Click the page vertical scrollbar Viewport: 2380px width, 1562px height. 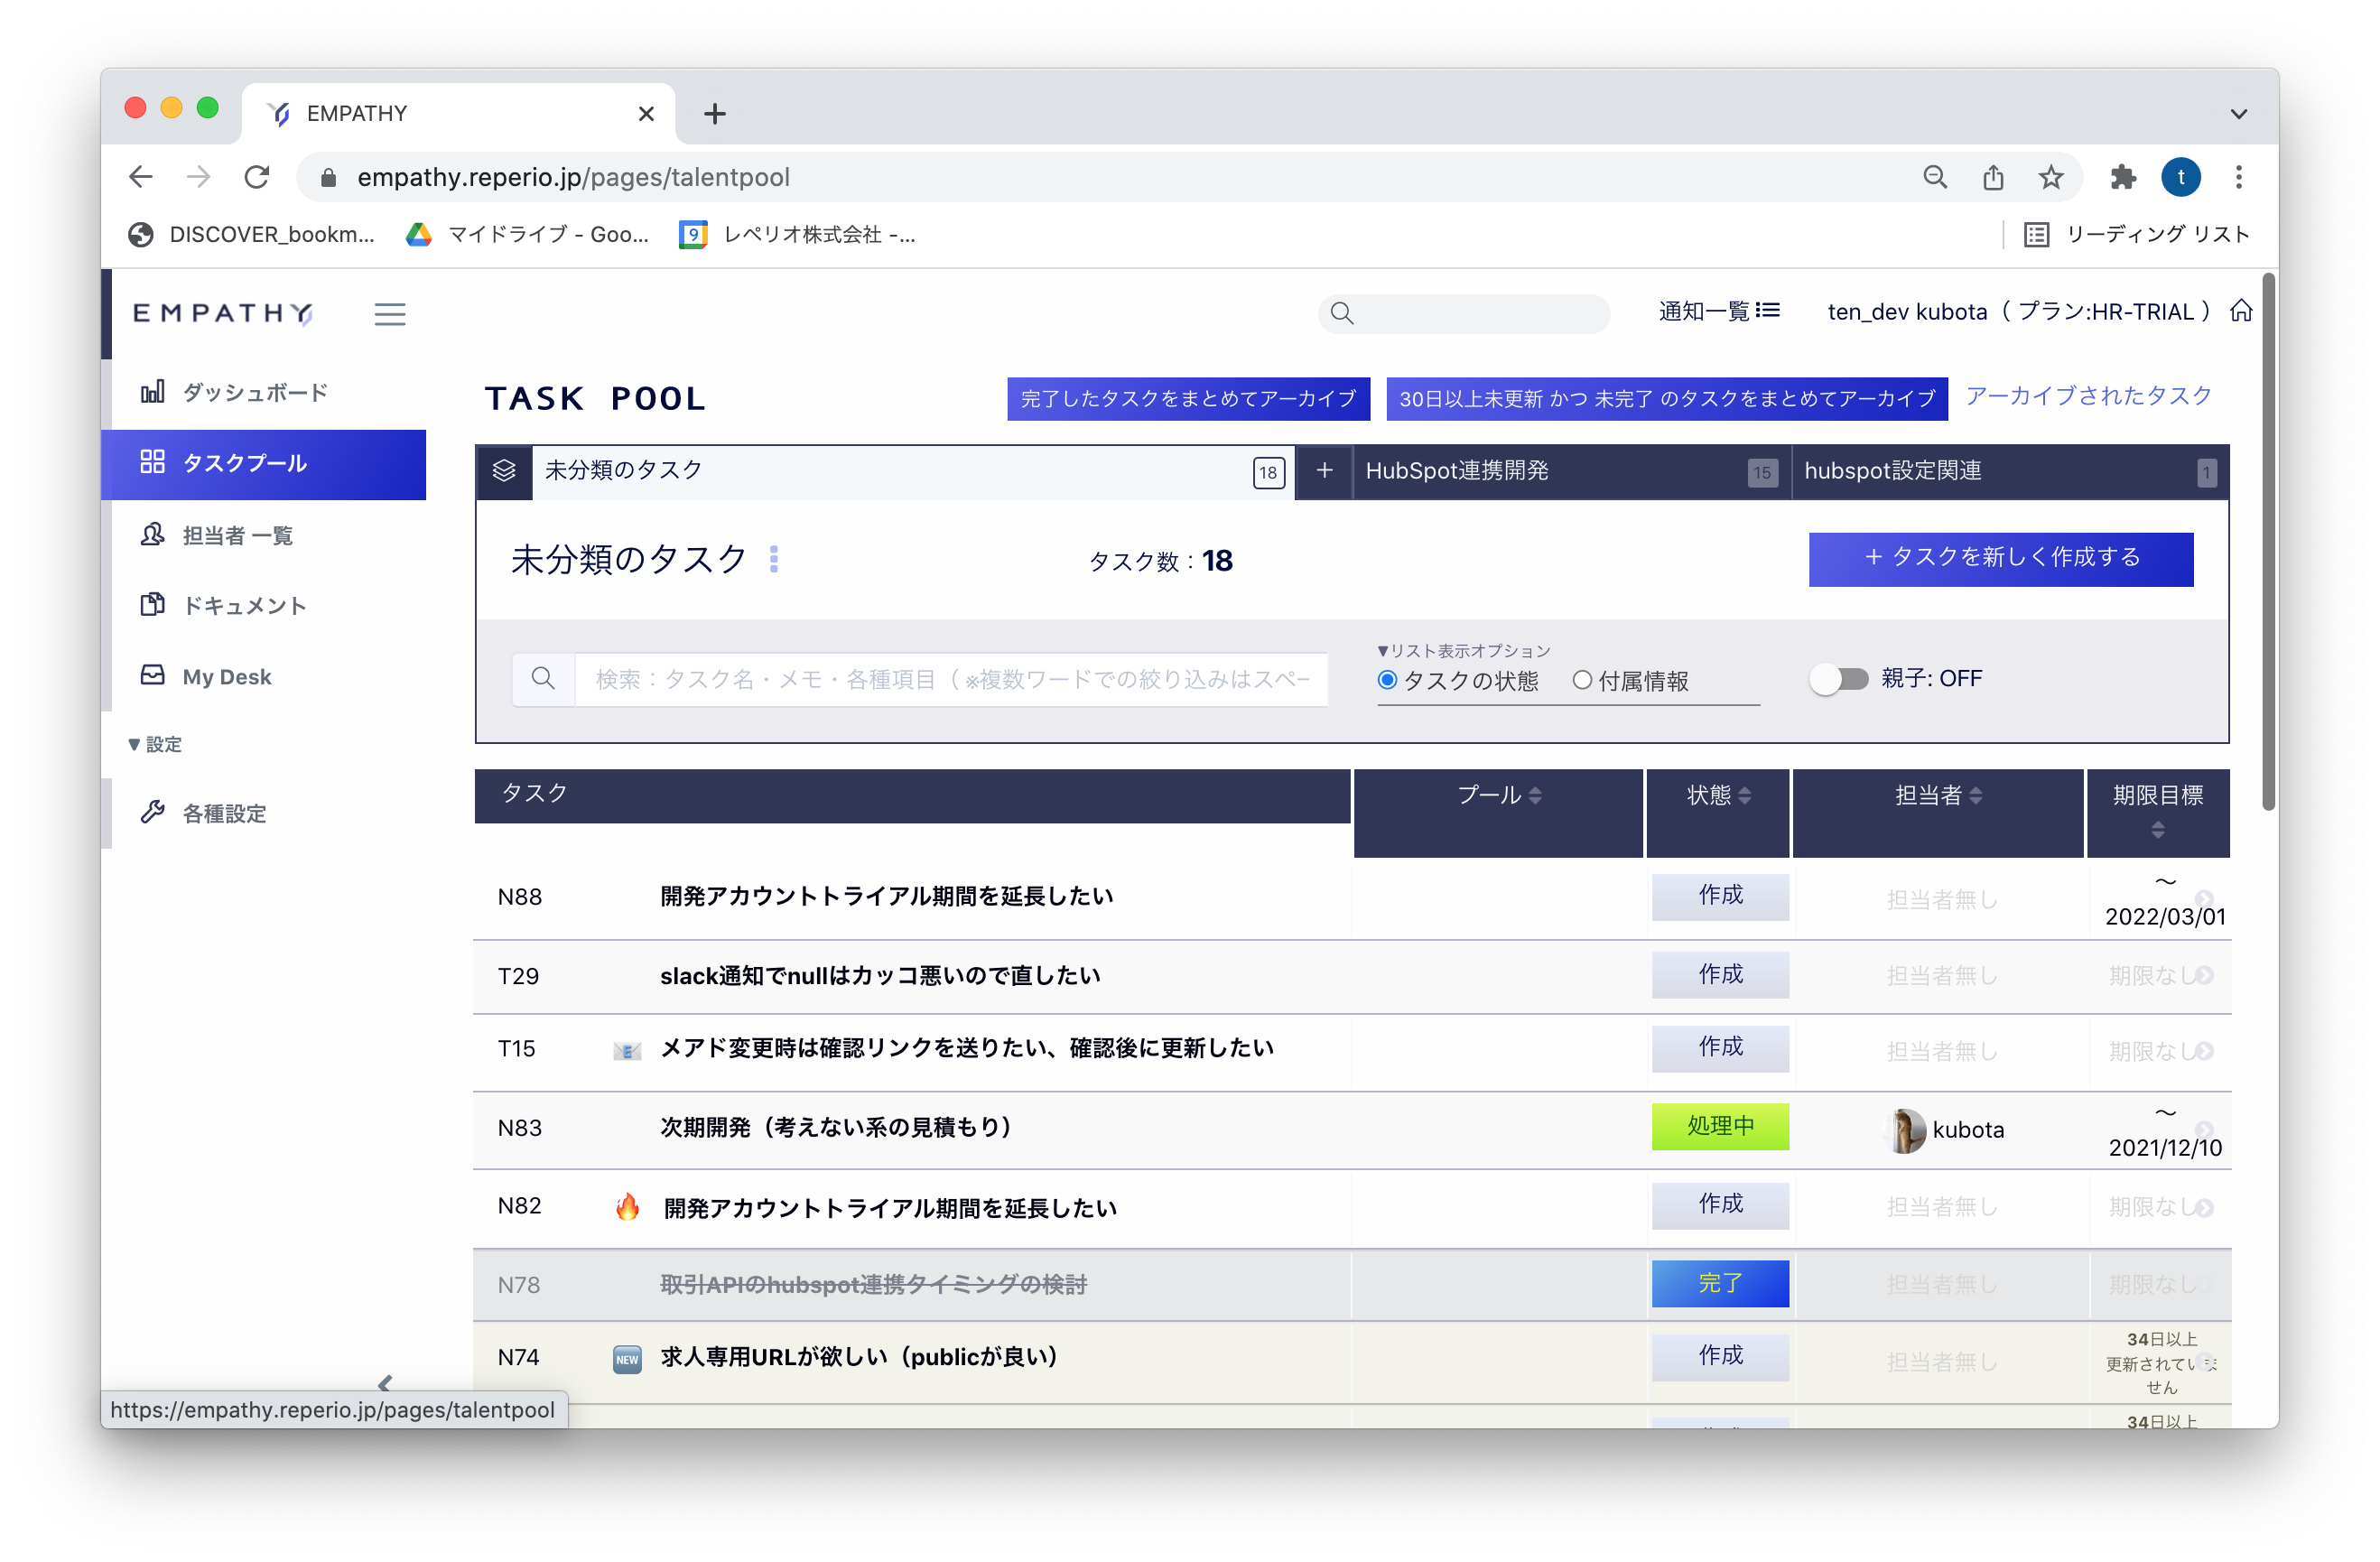(2269, 542)
